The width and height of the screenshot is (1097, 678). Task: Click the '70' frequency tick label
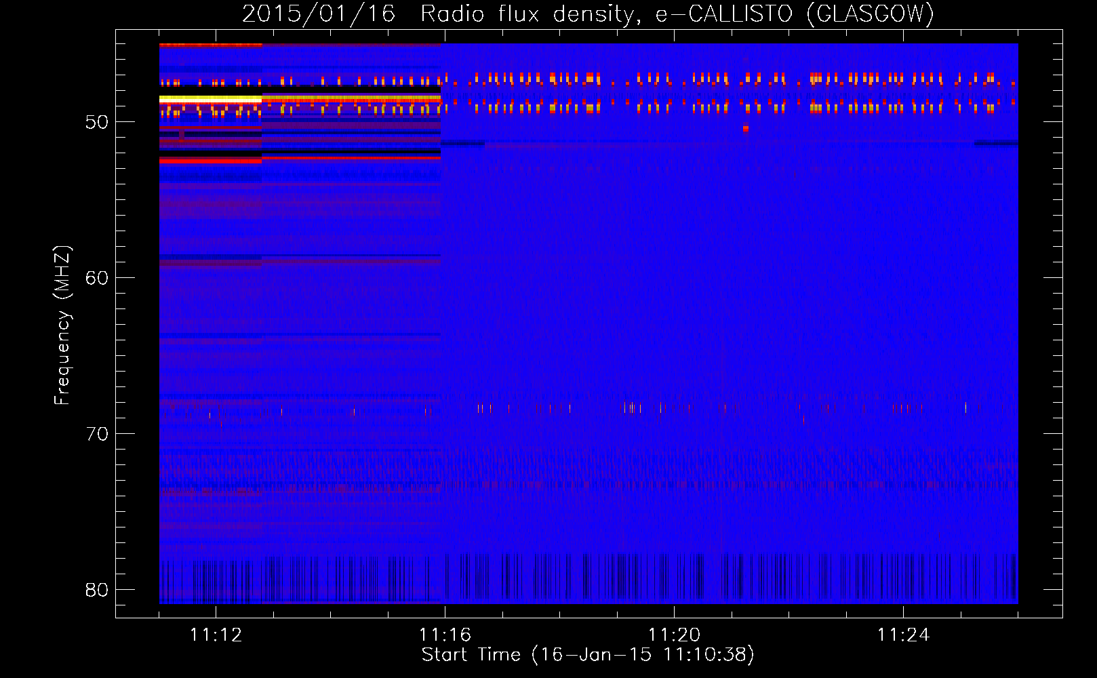click(x=97, y=434)
